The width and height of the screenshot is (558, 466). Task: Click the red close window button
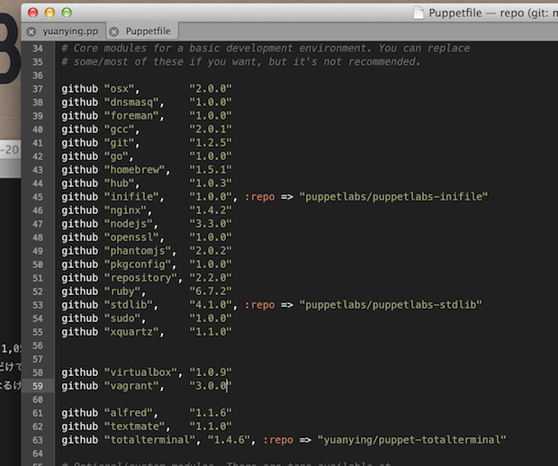[x=32, y=13]
